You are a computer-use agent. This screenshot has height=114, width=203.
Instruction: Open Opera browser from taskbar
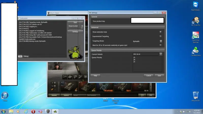(x=33, y=111)
